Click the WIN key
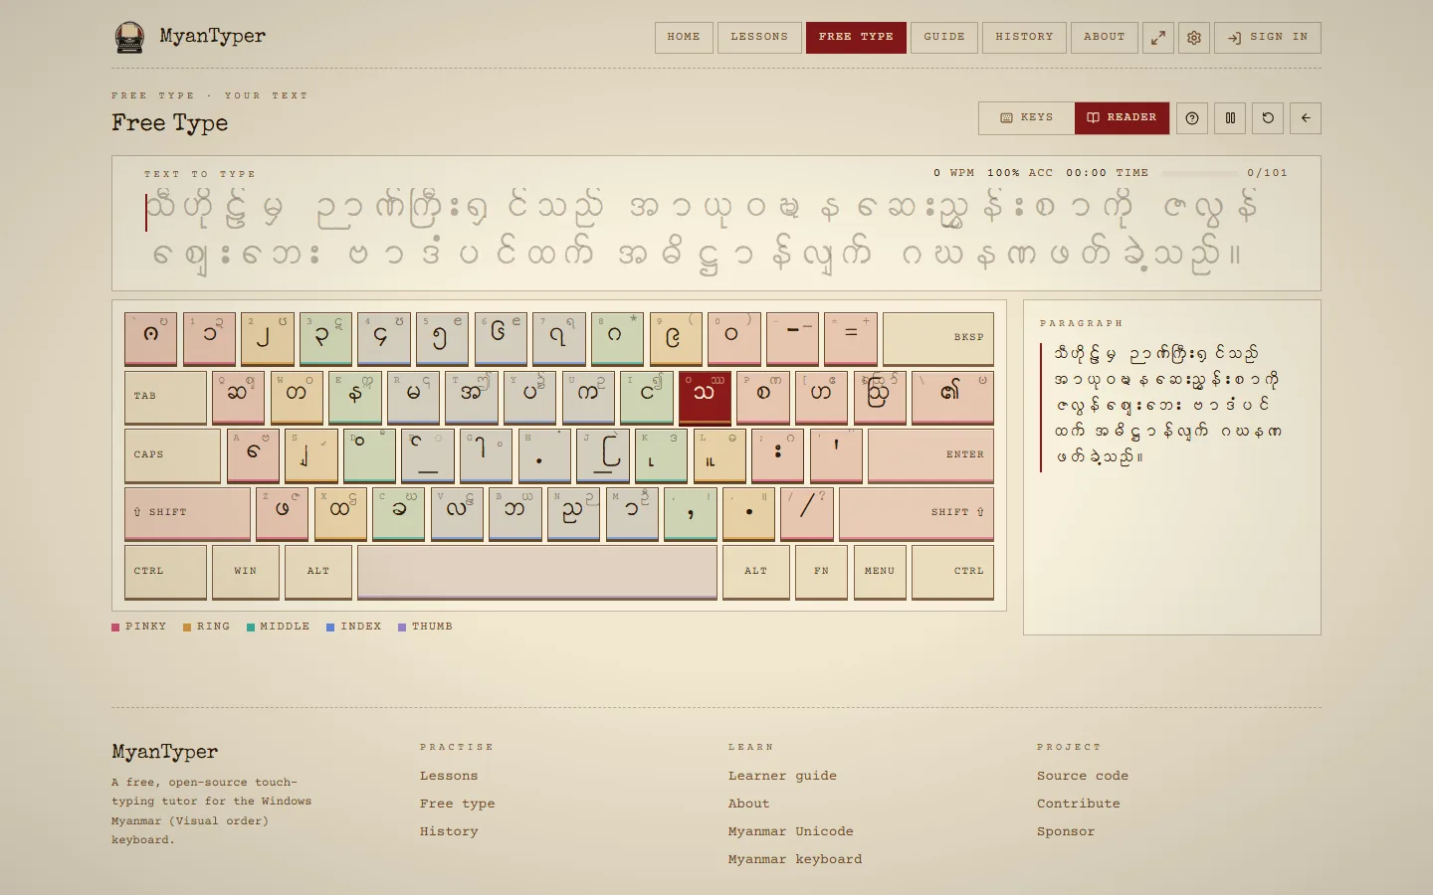The height and width of the screenshot is (895, 1433). click(x=246, y=572)
